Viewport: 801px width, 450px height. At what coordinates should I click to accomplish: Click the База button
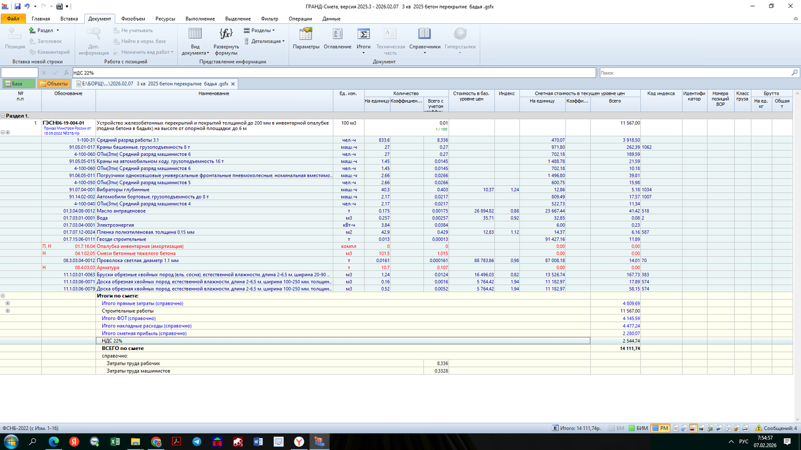click(18, 83)
